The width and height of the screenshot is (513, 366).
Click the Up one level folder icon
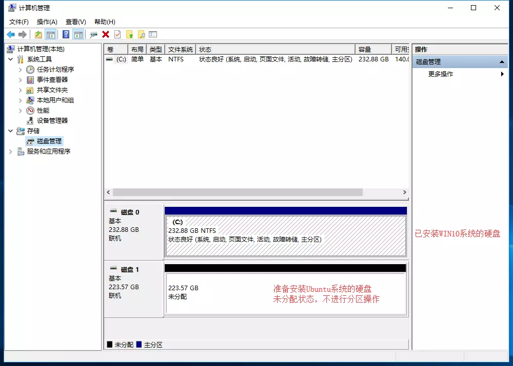click(38, 35)
